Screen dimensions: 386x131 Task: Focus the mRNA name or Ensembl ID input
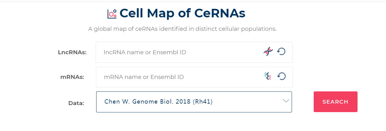point(194,77)
